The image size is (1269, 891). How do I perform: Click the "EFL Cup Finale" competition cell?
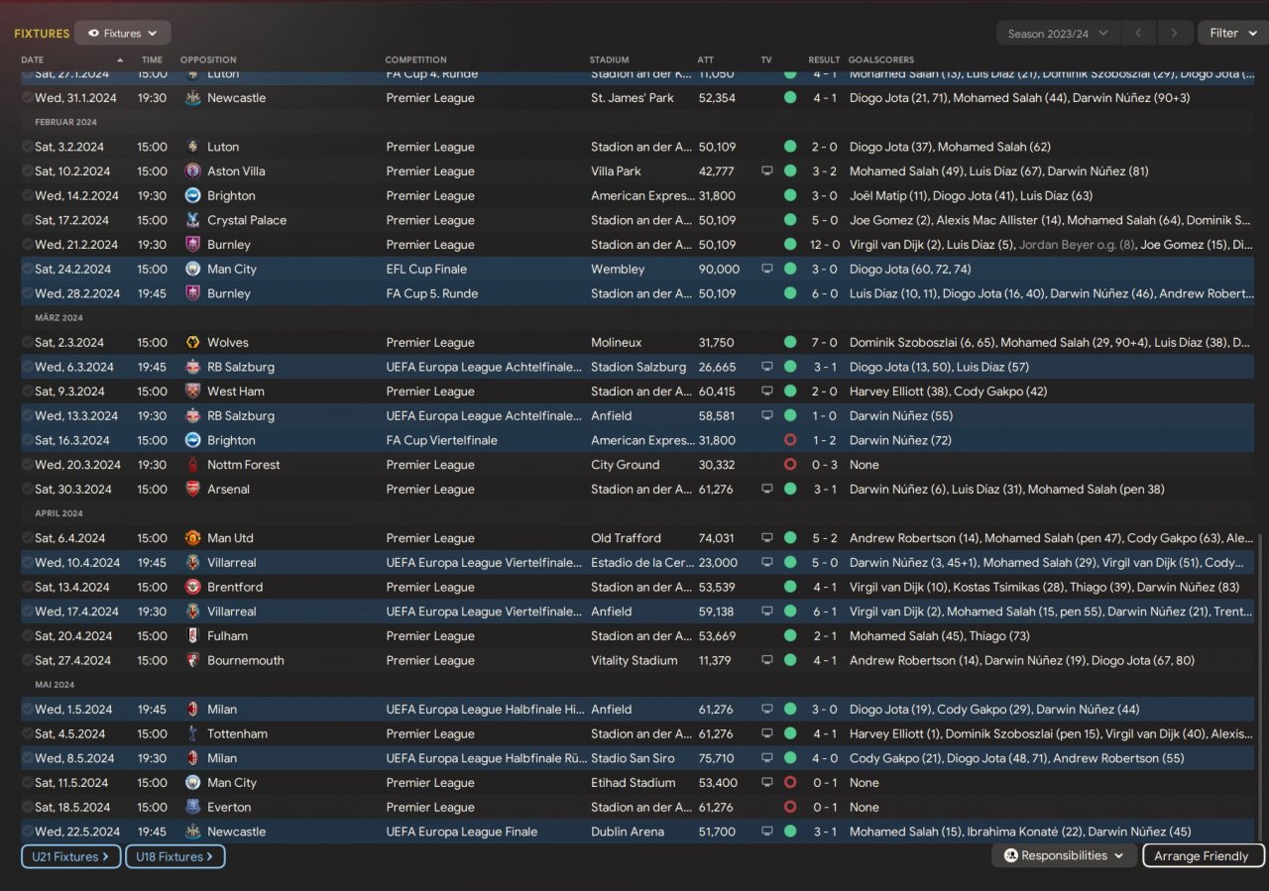426,270
